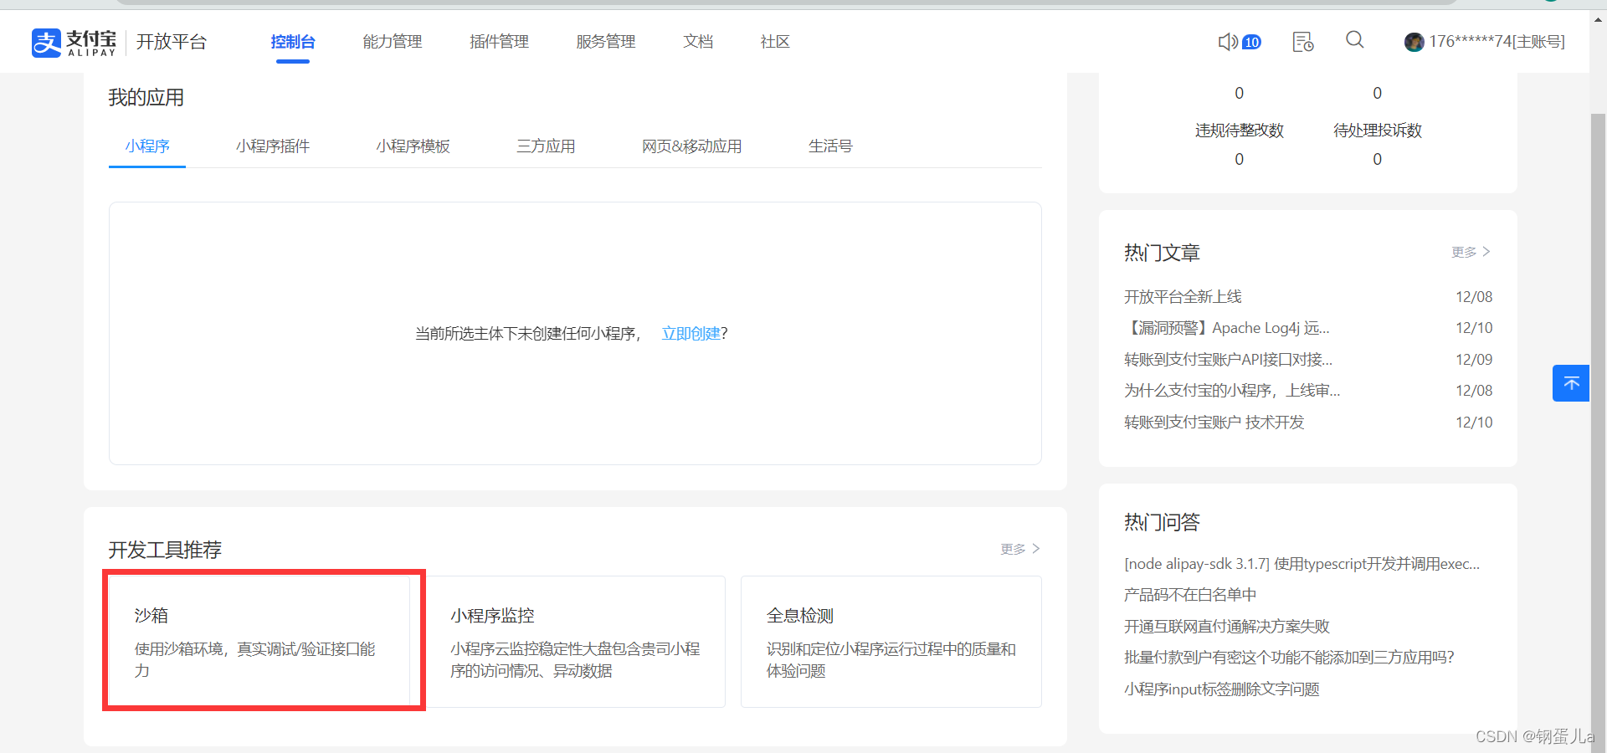Click the blue back-to-top button
Image resolution: width=1607 pixels, height=753 pixels.
(x=1571, y=383)
